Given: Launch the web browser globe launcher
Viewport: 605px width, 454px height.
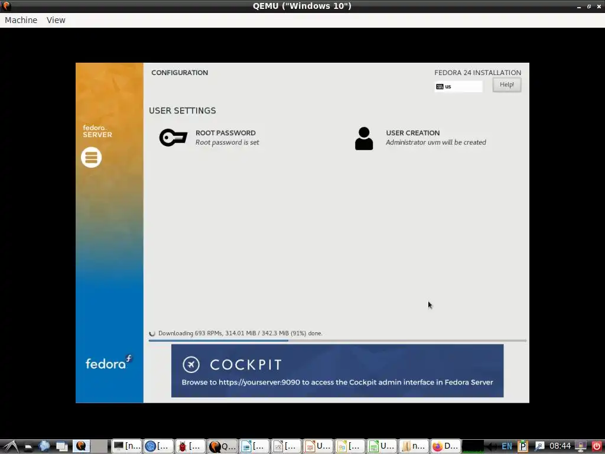Looking at the screenshot, I should point(44,446).
